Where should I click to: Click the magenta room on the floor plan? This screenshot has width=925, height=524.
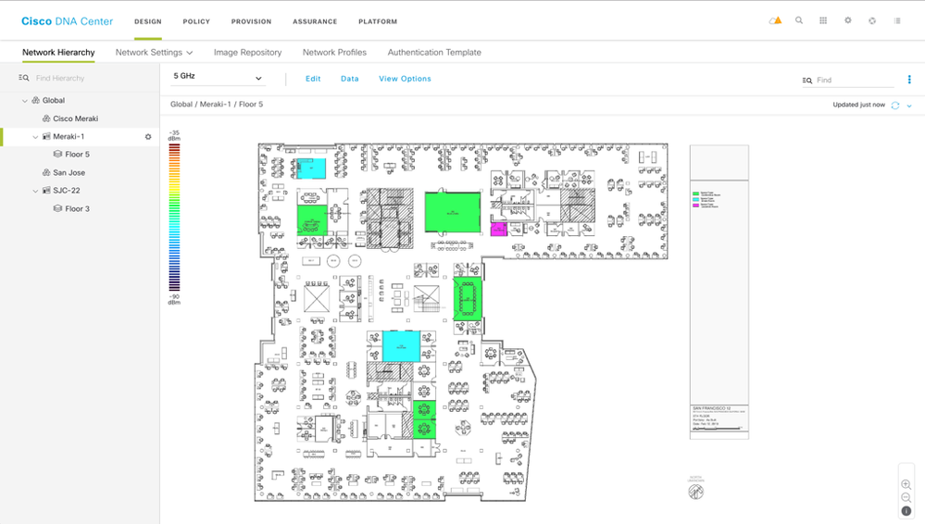(x=498, y=229)
